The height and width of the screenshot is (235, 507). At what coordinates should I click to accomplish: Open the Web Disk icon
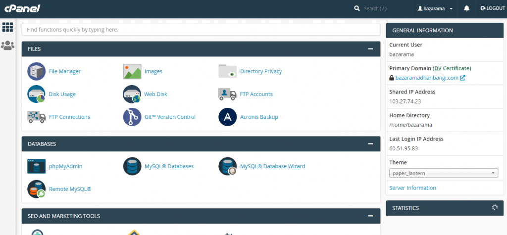(x=132, y=94)
